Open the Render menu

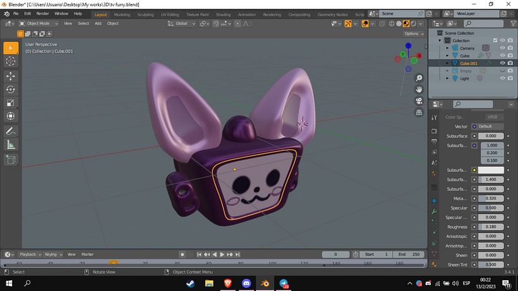42,14
